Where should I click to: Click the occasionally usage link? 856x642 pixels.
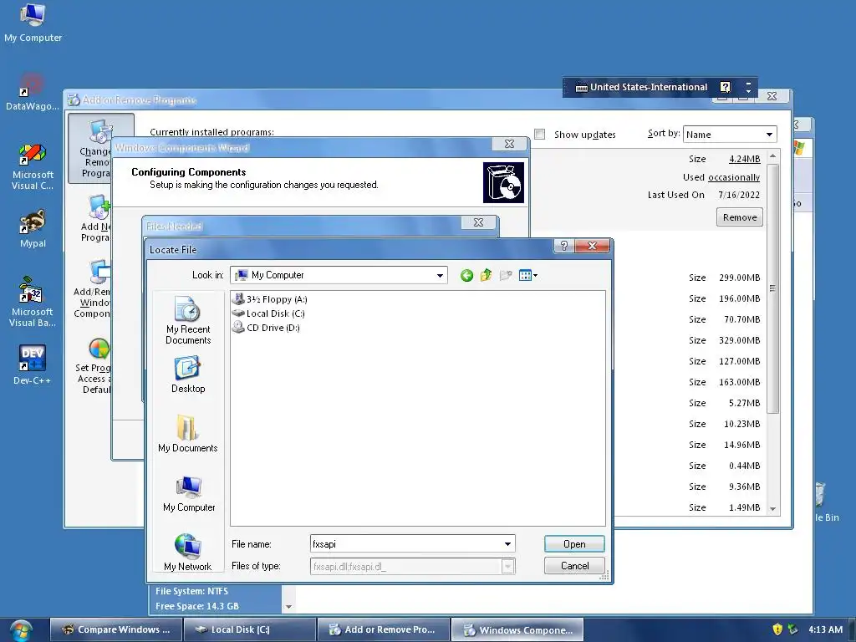(x=734, y=177)
